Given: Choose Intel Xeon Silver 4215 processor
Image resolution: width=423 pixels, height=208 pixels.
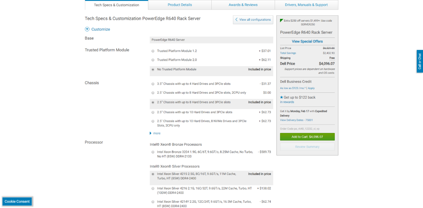Looking at the screenshot, I should (x=153, y=174).
